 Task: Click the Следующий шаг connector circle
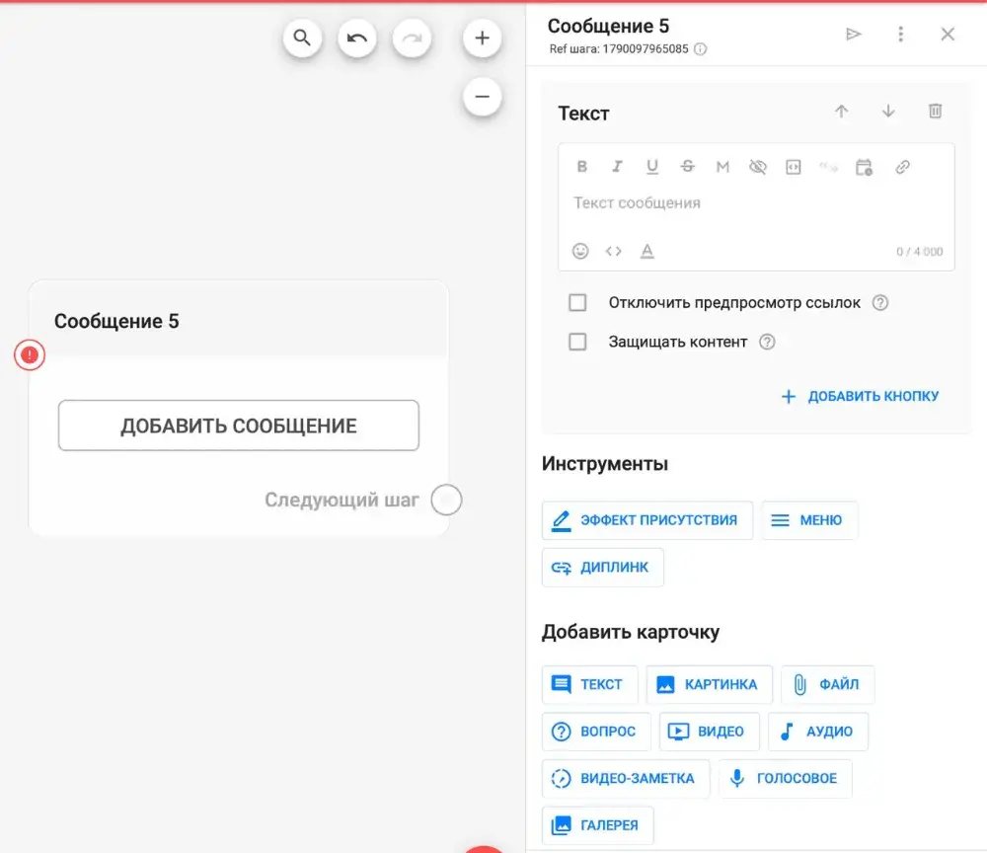[446, 500]
